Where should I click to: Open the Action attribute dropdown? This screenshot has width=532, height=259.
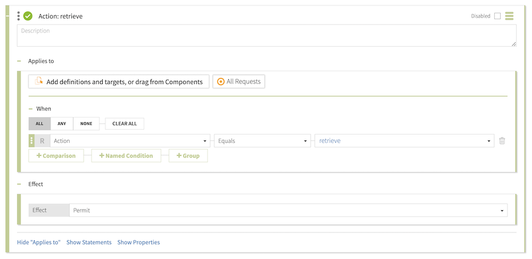[x=129, y=141]
